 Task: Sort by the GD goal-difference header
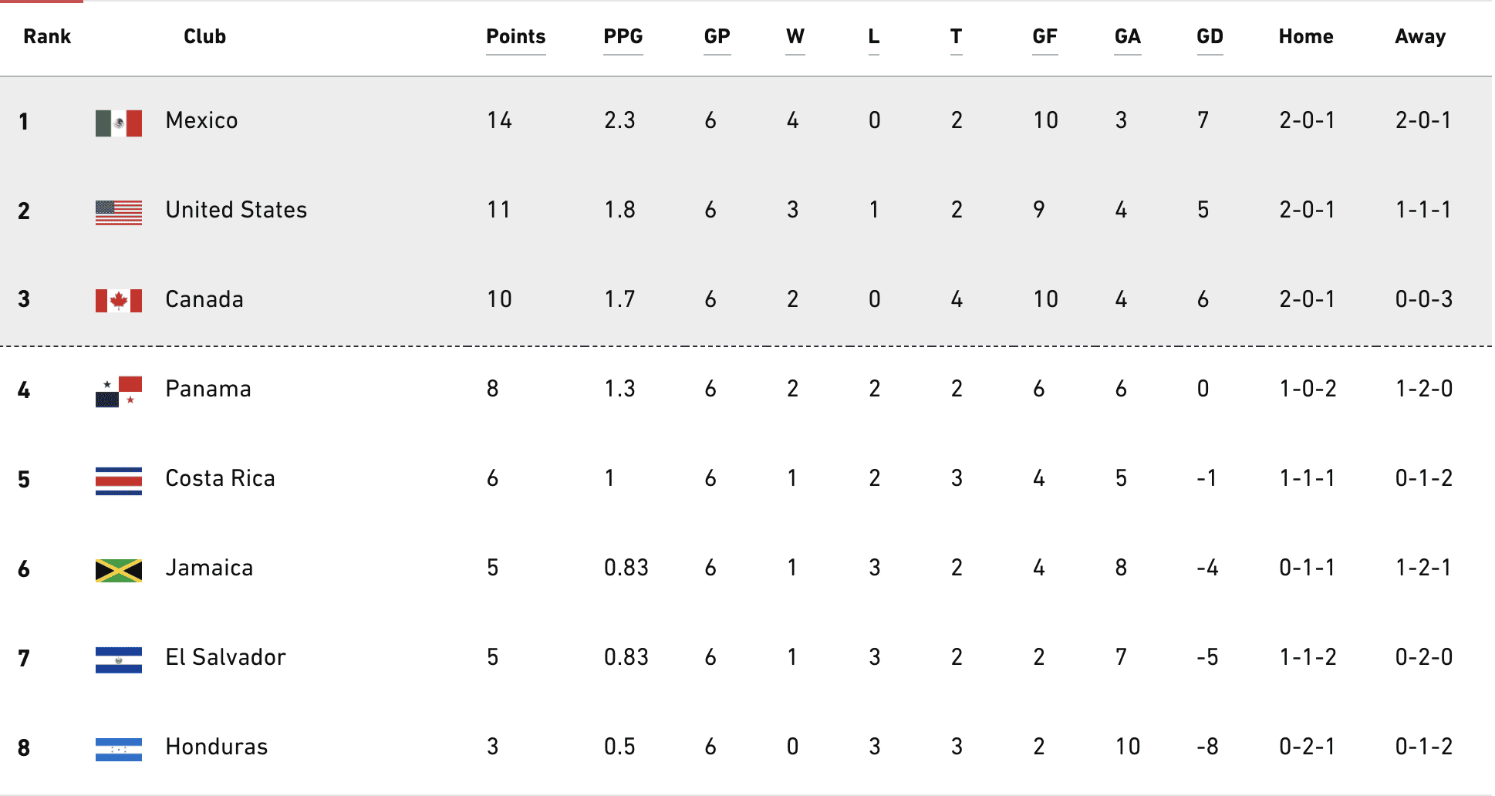(1210, 37)
